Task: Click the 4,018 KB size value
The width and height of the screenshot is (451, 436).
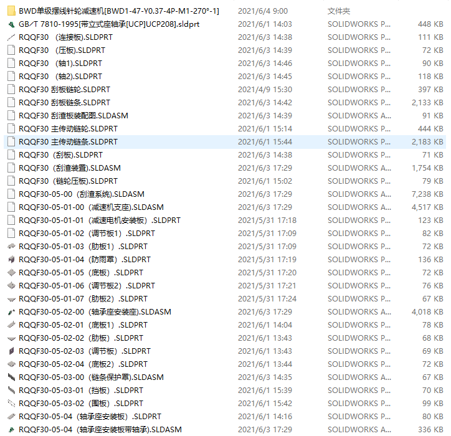Action: 427,312
